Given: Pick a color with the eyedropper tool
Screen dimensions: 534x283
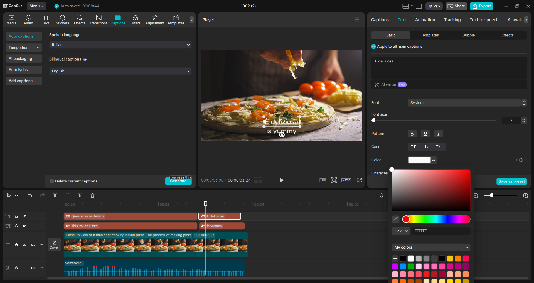Looking at the screenshot, I should point(395,219).
